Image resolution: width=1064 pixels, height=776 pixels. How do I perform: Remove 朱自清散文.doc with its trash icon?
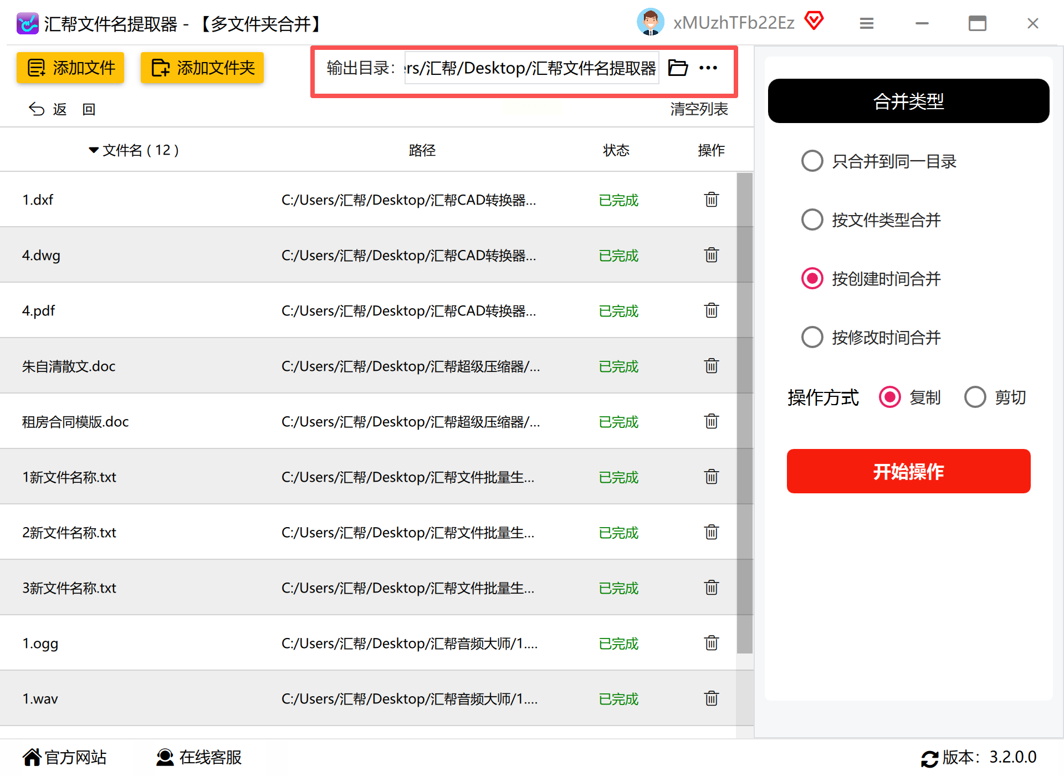pos(712,366)
